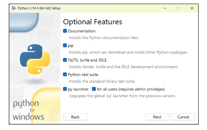This screenshot has height=130, width=207.
Task: Minimize the Python Setup window
Action: pyautogui.click(x=165, y=8)
